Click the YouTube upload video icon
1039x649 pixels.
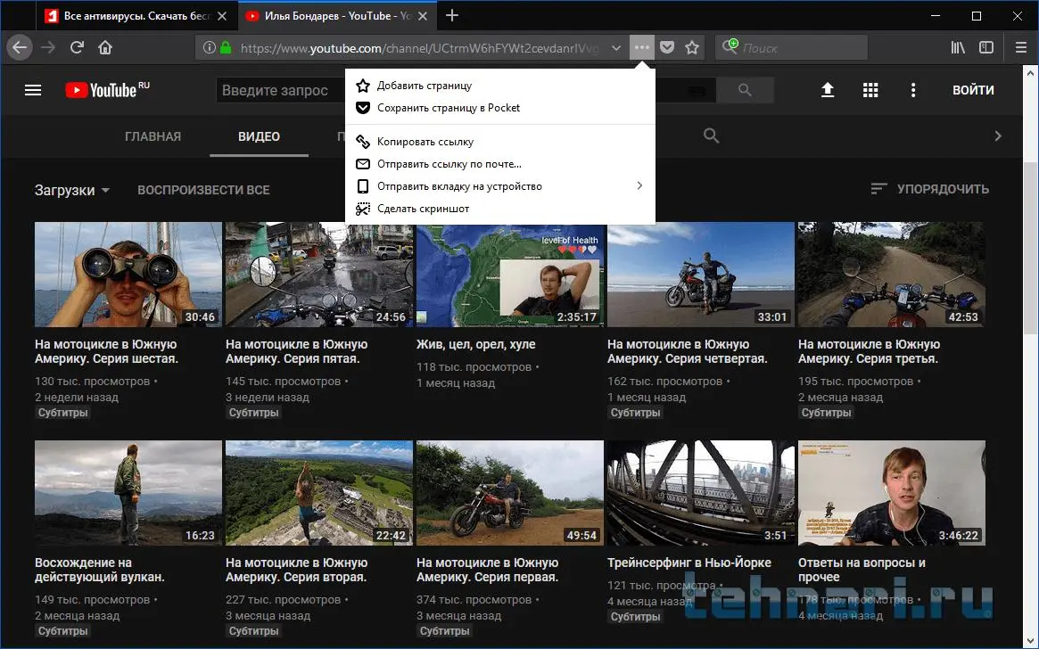828,90
